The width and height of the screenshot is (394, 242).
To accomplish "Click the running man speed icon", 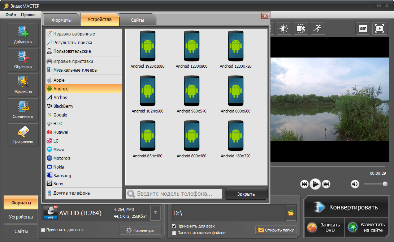I will pyautogui.click(x=318, y=29).
